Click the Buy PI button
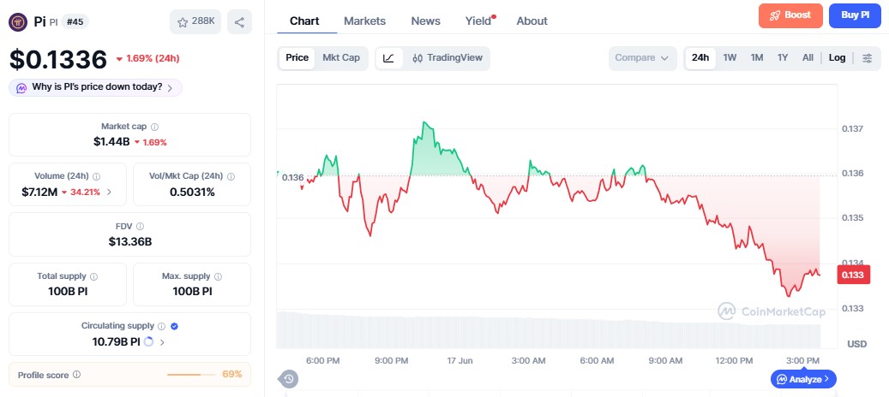Image resolution: width=889 pixels, height=397 pixels. coord(855,15)
